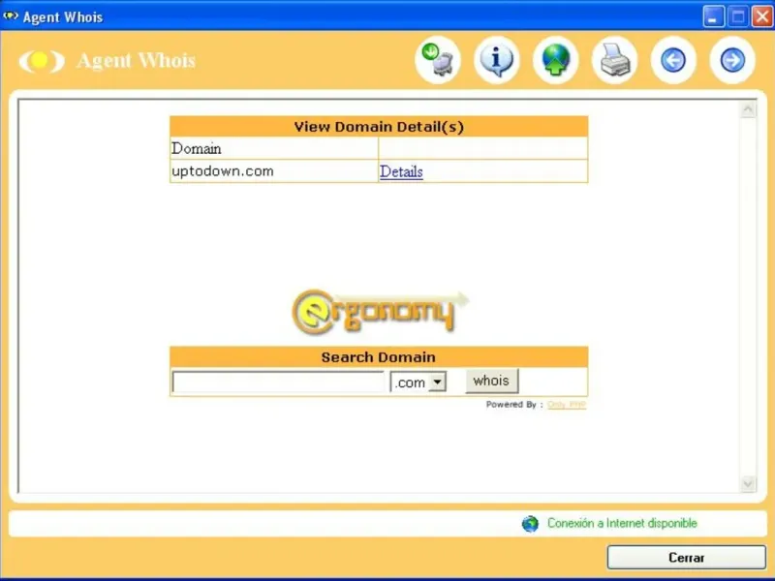Focus the Search Domain text field
This screenshot has height=581, width=775.
tap(278, 382)
